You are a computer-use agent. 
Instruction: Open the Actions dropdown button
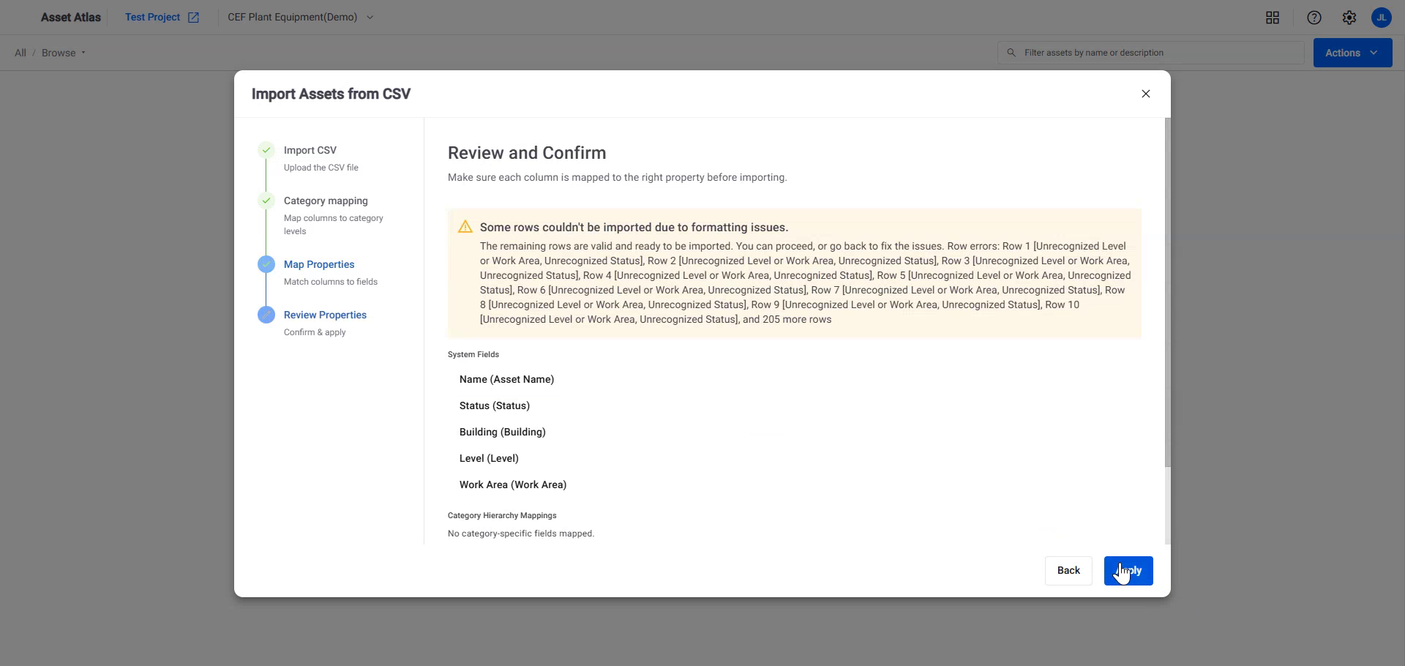pos(1352,53)
